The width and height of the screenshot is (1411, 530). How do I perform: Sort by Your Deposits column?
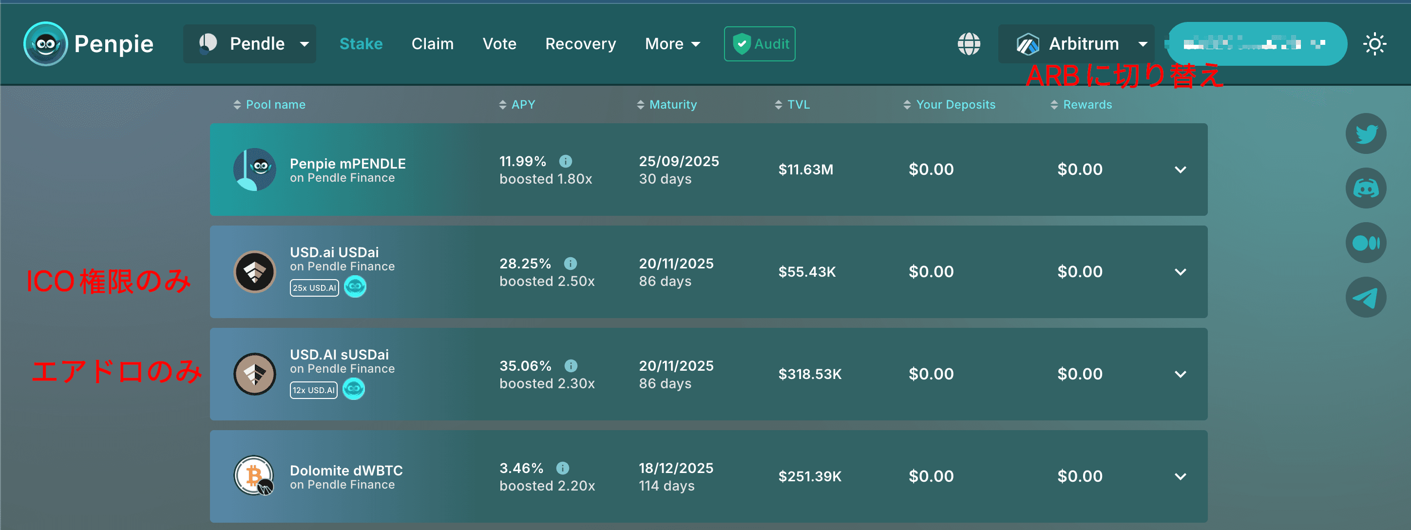click(949, 105)
